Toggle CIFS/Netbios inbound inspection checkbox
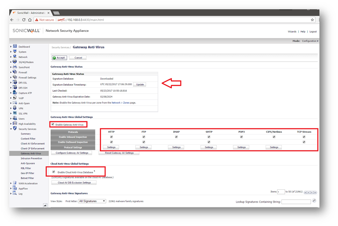 (274, 137)
